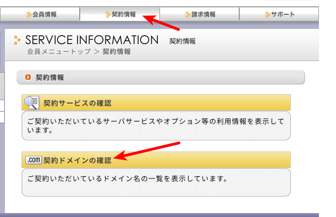Open the 会員情報 tab
Screen dimensions: 336x217
point(40,14)
